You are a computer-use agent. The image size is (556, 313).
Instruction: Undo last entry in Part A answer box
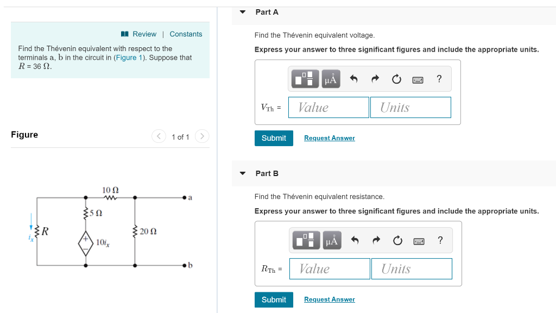[353, 79]
